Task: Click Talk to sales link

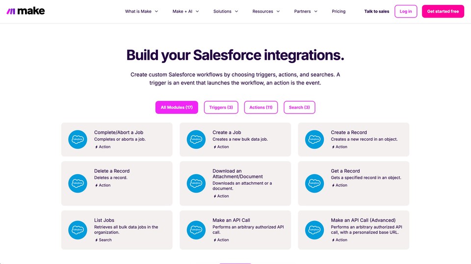Action: click(377, 11)
